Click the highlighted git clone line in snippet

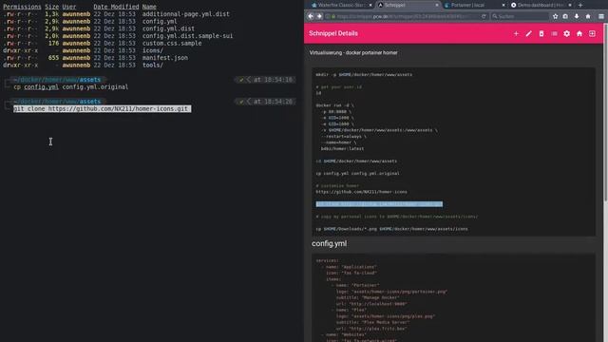(379, 204)
